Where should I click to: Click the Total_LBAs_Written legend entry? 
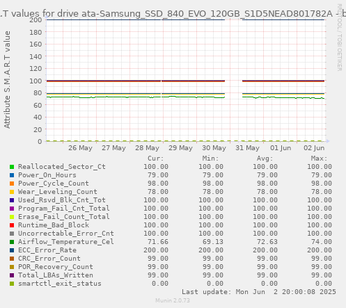point(56,275)
